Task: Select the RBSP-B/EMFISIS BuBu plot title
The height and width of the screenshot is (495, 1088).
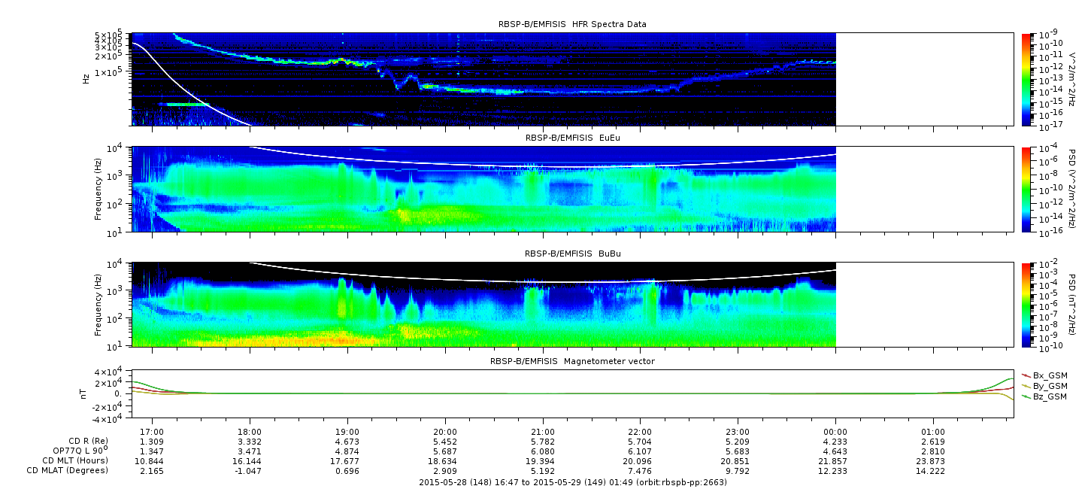Action: coord(572,254)
